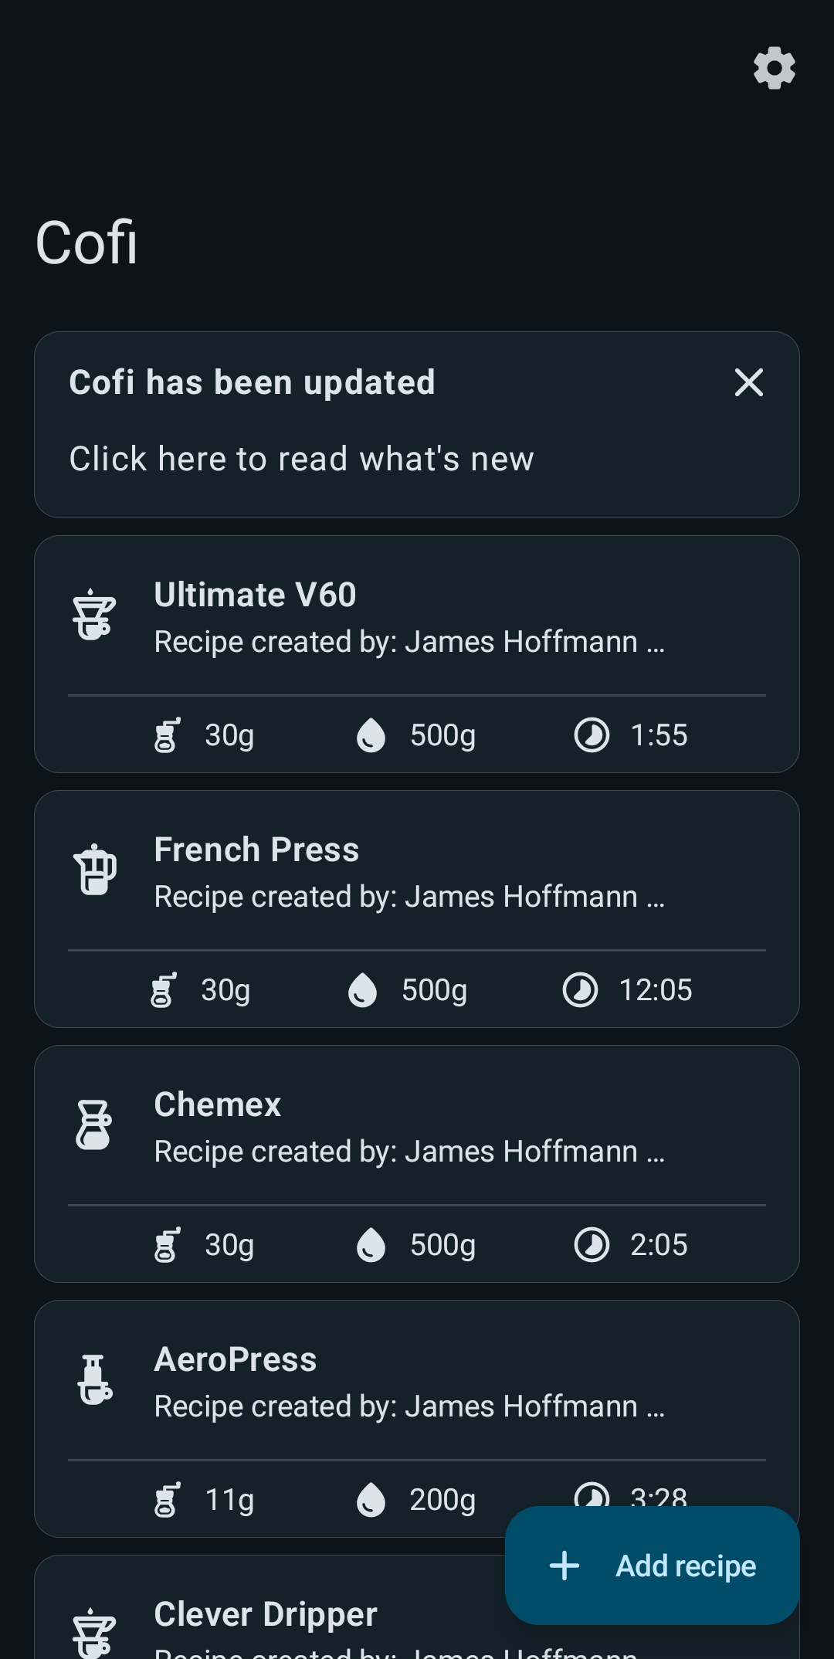834x1659 pixels.
Task: Tap the Add recipe button
Action: (652, 1566)
